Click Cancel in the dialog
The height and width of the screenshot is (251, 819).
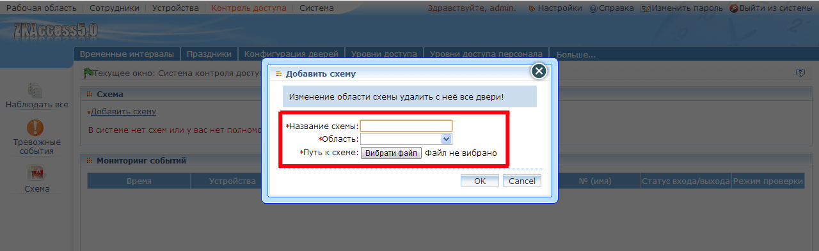522,181
